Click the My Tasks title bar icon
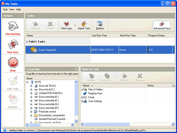The image size is (177, 133). (3, 4)
